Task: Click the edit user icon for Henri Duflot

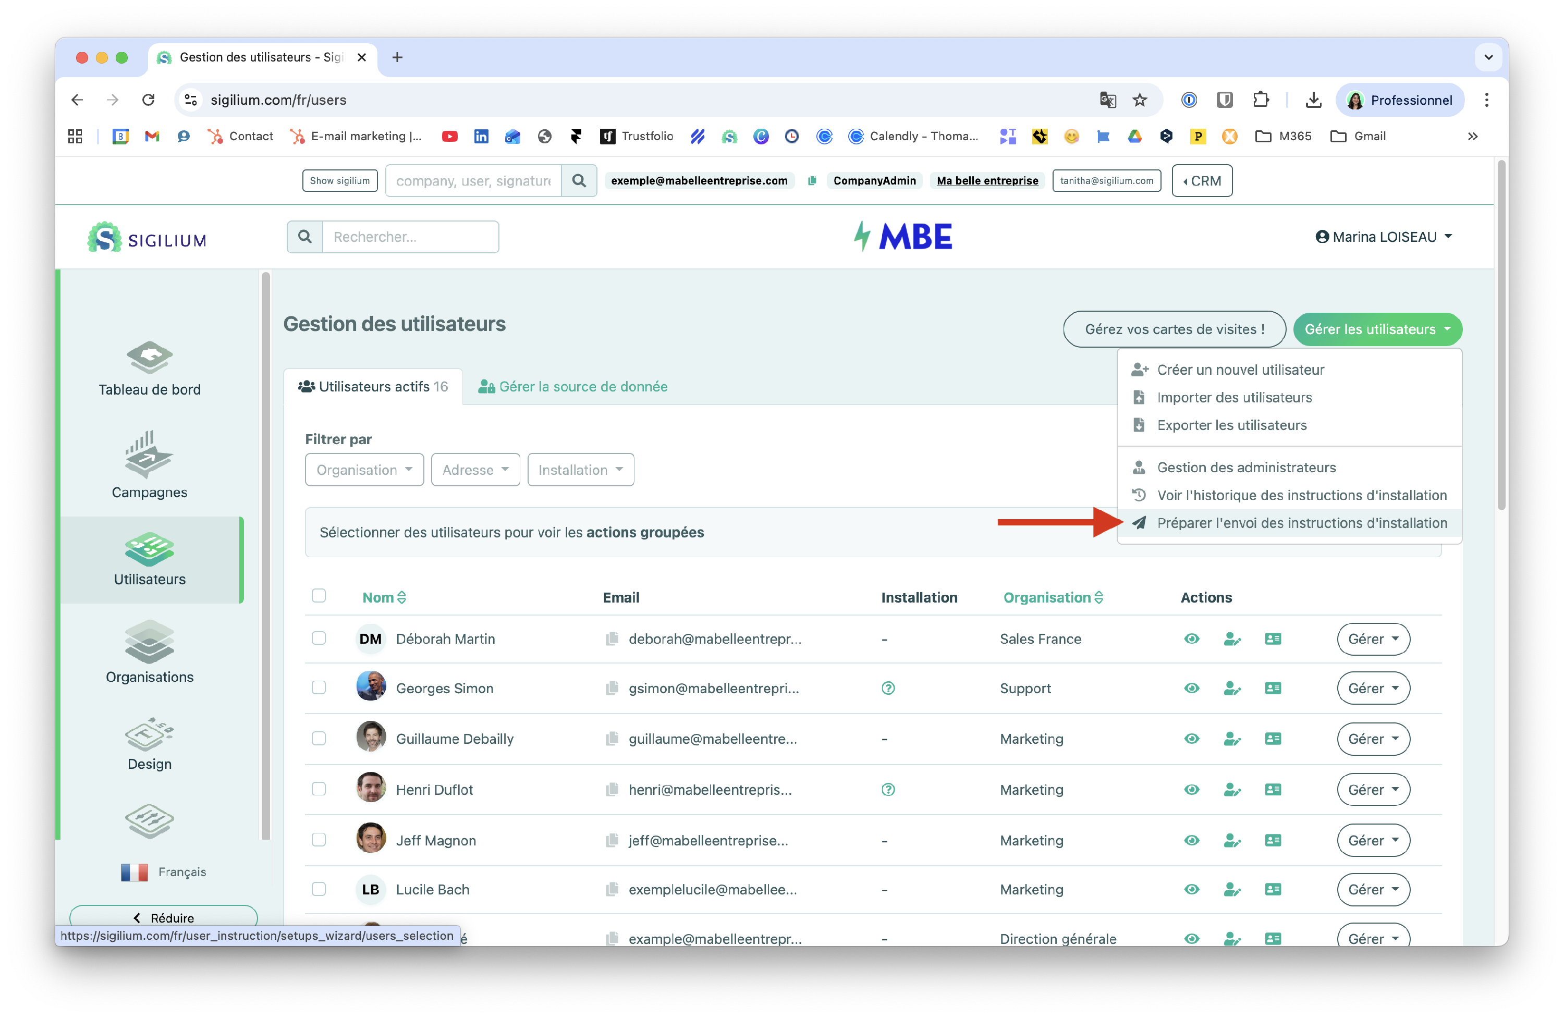Action: [x=1232, y=790]
